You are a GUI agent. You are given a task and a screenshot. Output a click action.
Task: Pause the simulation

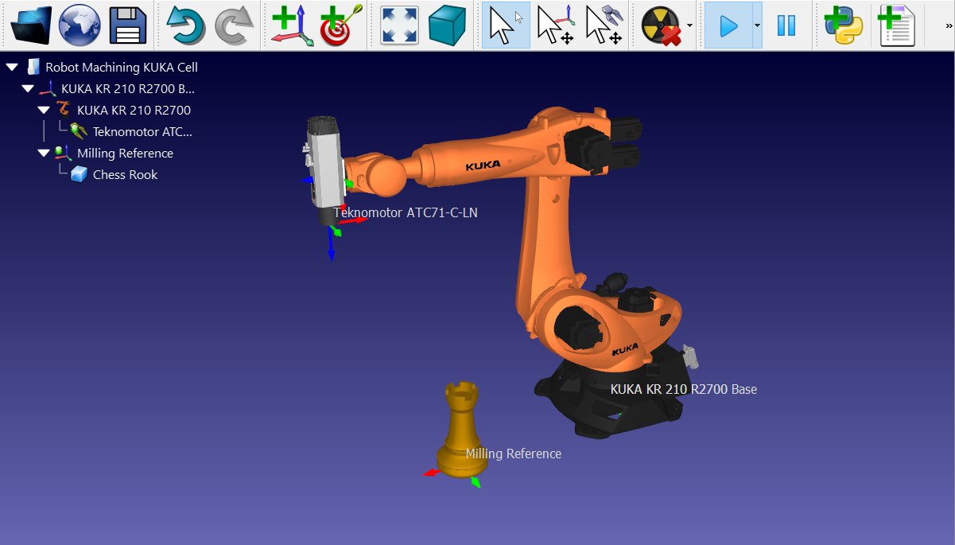click(786, 25)
